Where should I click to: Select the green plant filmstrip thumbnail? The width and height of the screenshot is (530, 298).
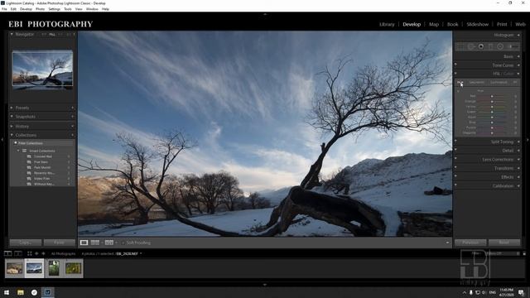coord(54,268)
